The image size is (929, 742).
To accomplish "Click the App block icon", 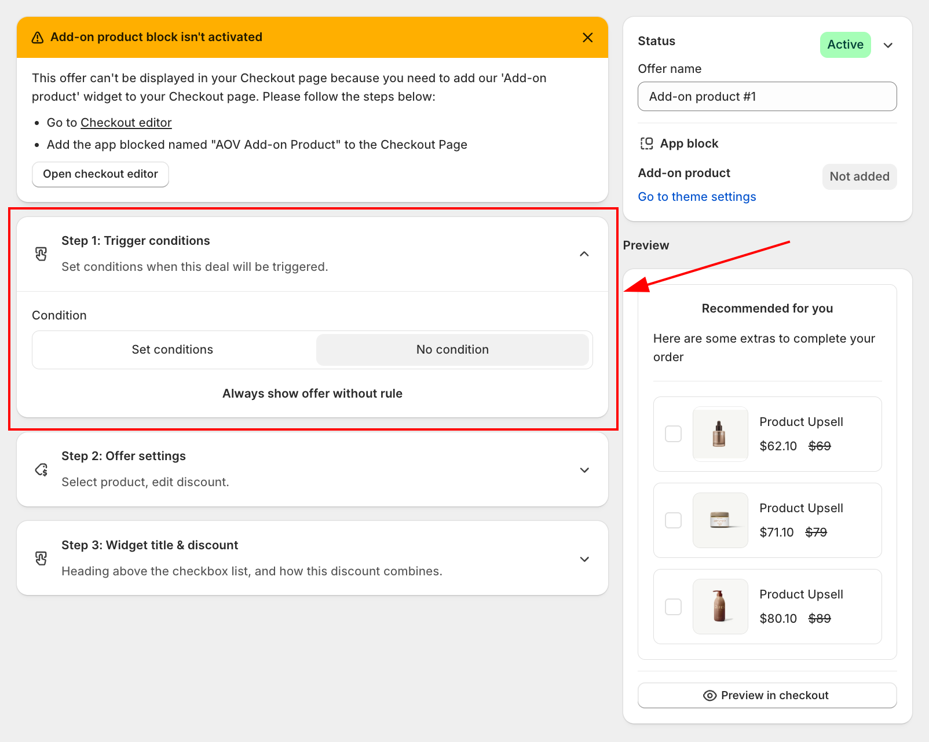I will (646, 144).
